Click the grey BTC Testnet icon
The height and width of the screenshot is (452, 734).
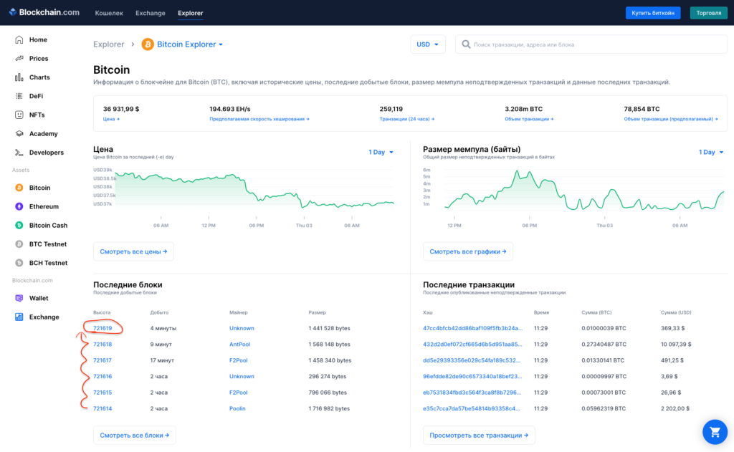click(19, 244)
